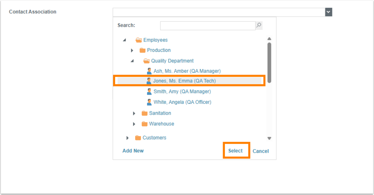Click the Sanitation folder icon
The height and width of the screenshot is (195, 374).
(x=144, y=113)
